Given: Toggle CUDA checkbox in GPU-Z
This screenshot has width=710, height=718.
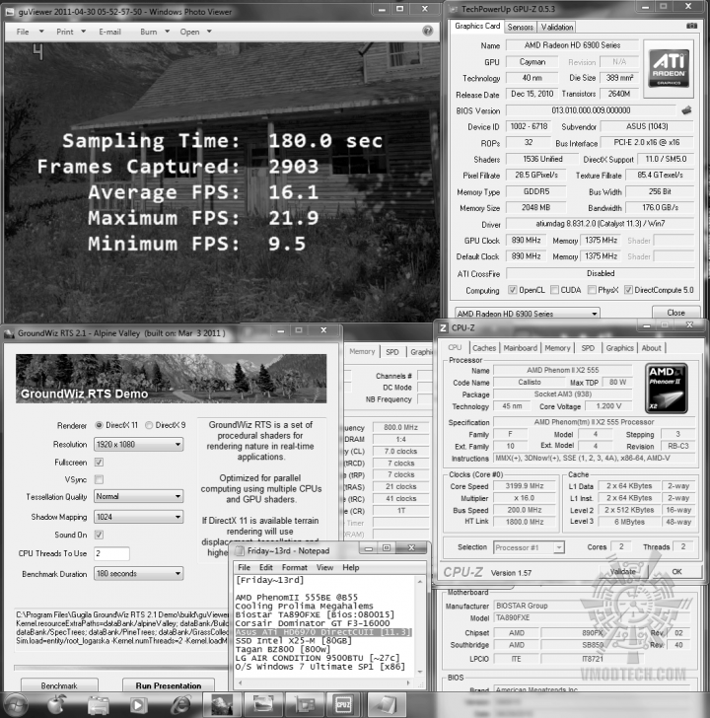Looking at the screenshot, I should tap(554, 290).
